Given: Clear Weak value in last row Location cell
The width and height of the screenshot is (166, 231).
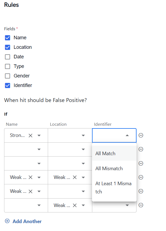Looking at the screenshot, I should coord(75,205).
